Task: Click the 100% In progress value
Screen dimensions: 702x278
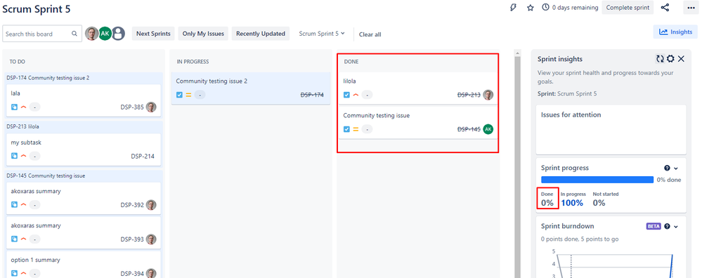Action: (x=572, y=203)
